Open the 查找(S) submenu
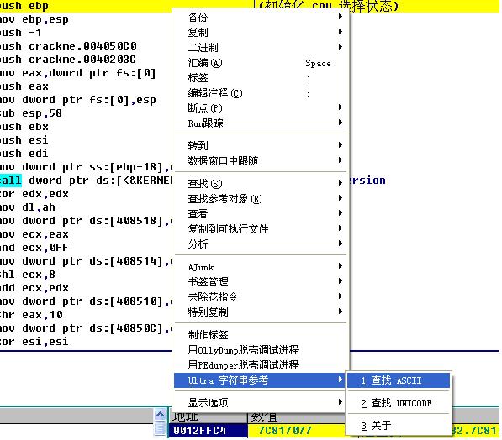This screenshot has height=440, width=502. (x=261, y=183)
